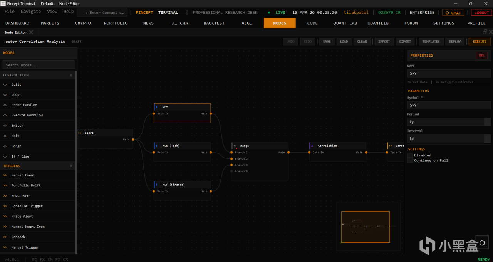
Task: Delete node with DEL button
Action: click(x=481, y=55)
